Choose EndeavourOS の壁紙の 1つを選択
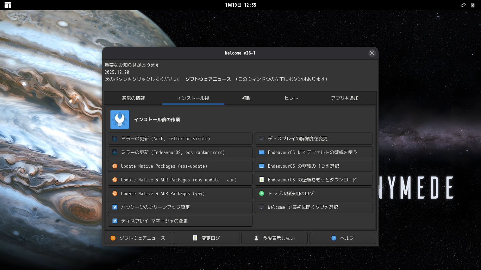The width and height of the screenshot is (481, 270). pos(314,166)
